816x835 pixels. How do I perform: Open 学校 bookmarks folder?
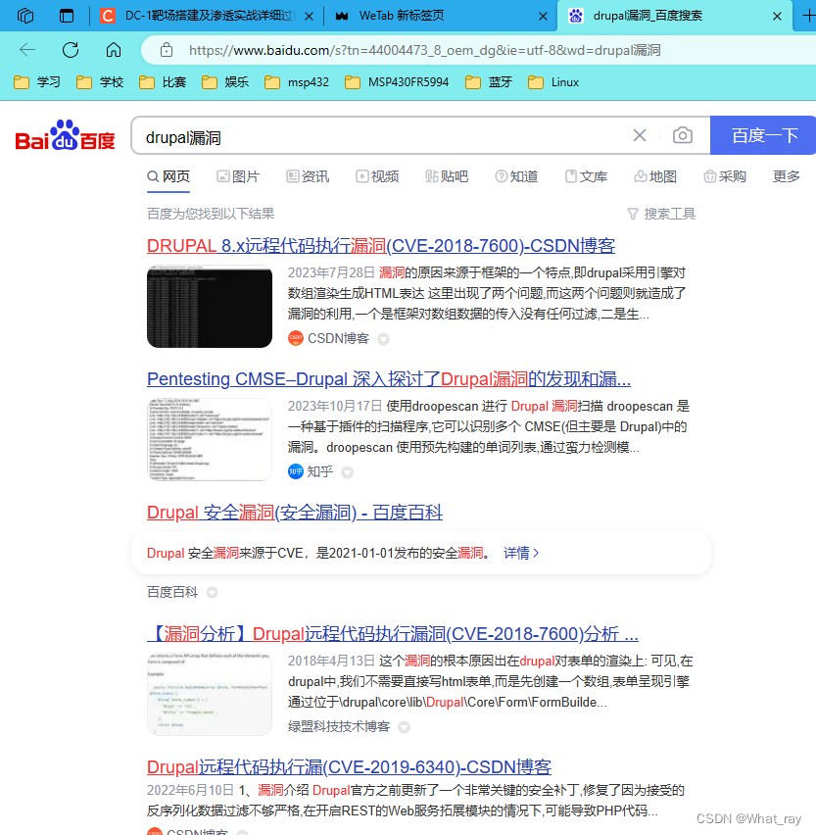tap(100, 82)
